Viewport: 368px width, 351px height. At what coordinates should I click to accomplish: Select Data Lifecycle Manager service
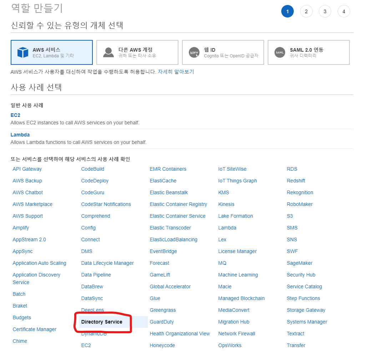[x=107, y=263]
